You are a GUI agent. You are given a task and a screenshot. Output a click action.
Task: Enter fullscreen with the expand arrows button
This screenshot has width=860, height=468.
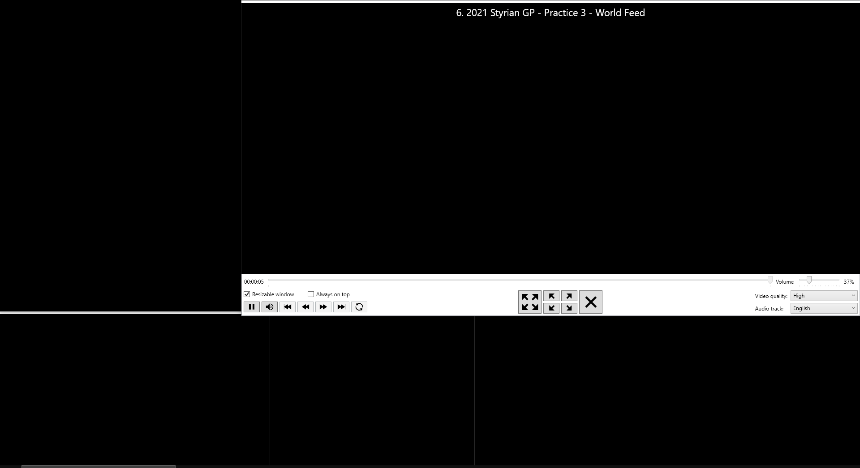(529, 302)
